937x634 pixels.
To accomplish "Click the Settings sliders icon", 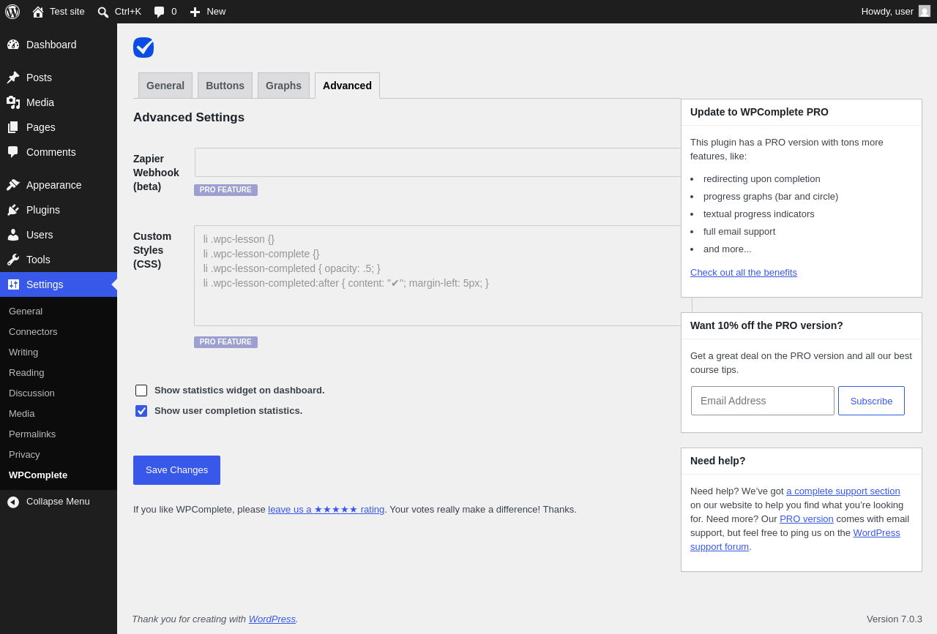I will pyautogui.click(x=13, y=284).
